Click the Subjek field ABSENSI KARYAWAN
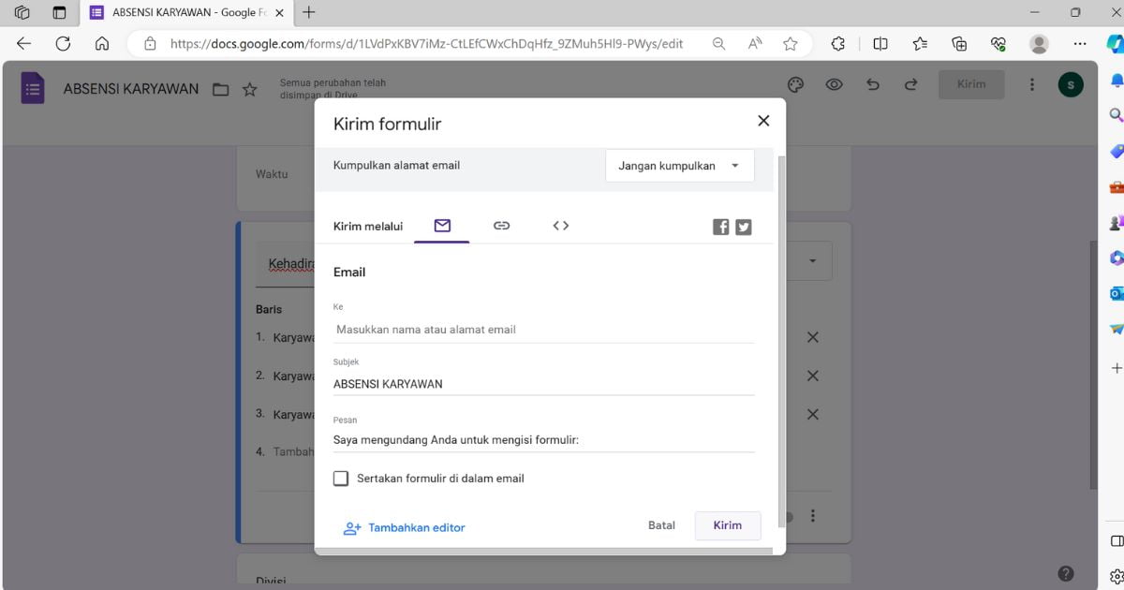1124x590 pixels. (543, 384)
